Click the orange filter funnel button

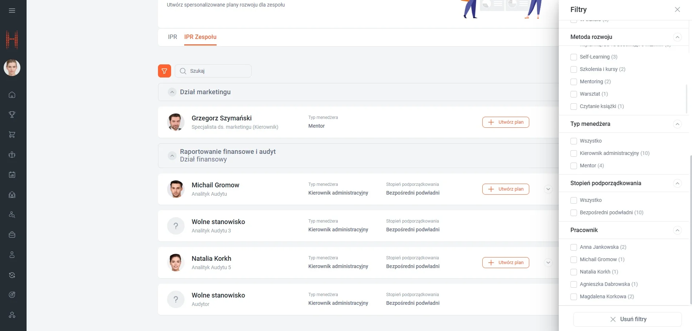(165, 71)
